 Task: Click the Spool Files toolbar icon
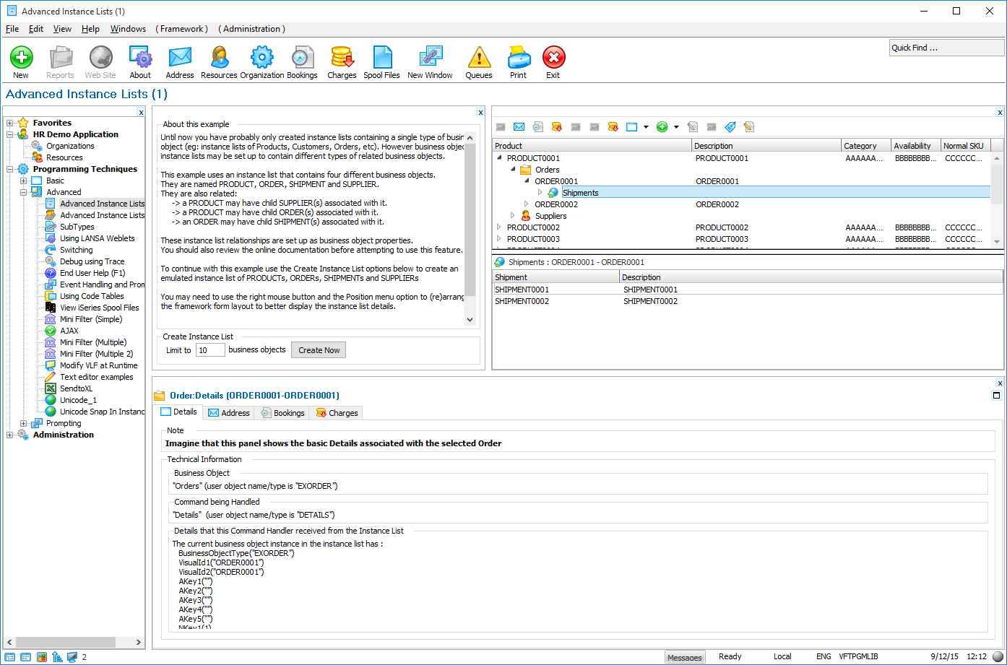pyautogui.click(x=381, y=58)
